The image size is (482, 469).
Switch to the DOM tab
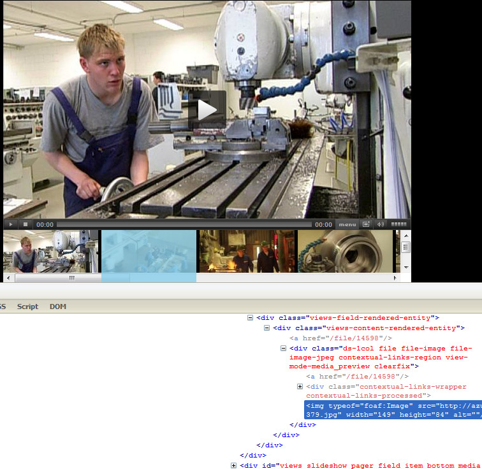coord(58,307)
